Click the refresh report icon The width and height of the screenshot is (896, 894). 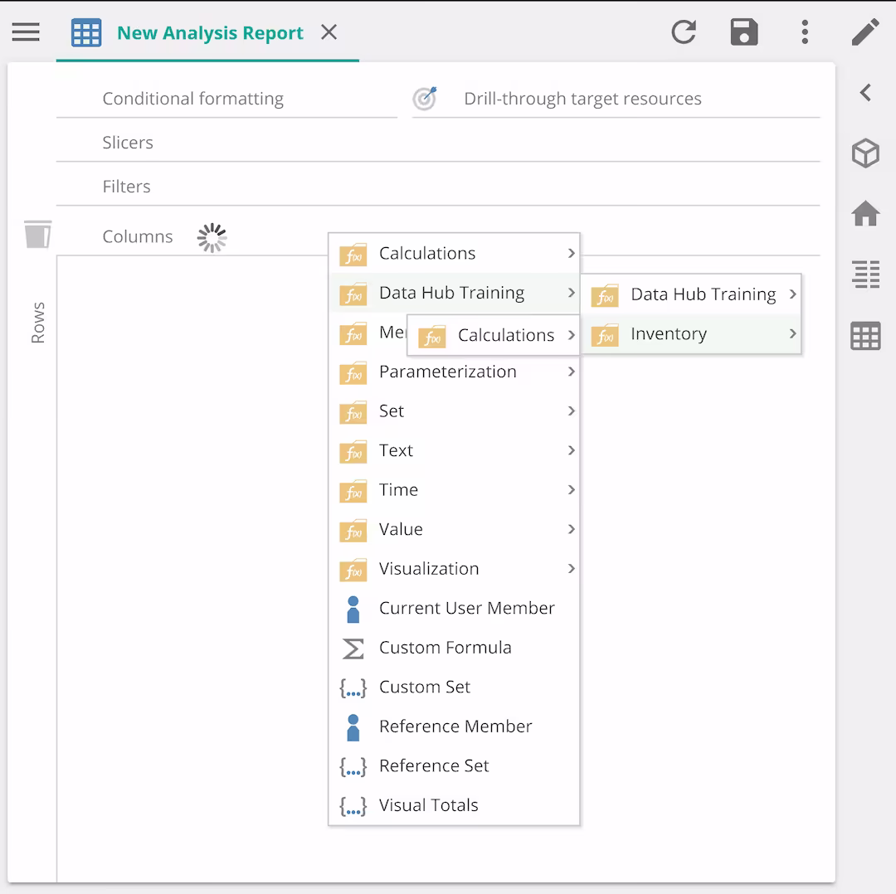[x=684, y=32]
